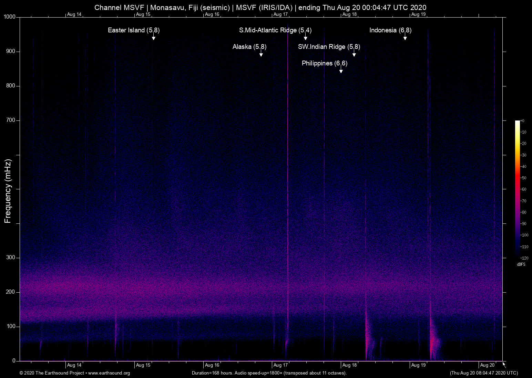Click the arrow marker under S.Mid-Atlantic Ridge (5.4)
This screenshot has height=378, width=532.
coord(306,38)
